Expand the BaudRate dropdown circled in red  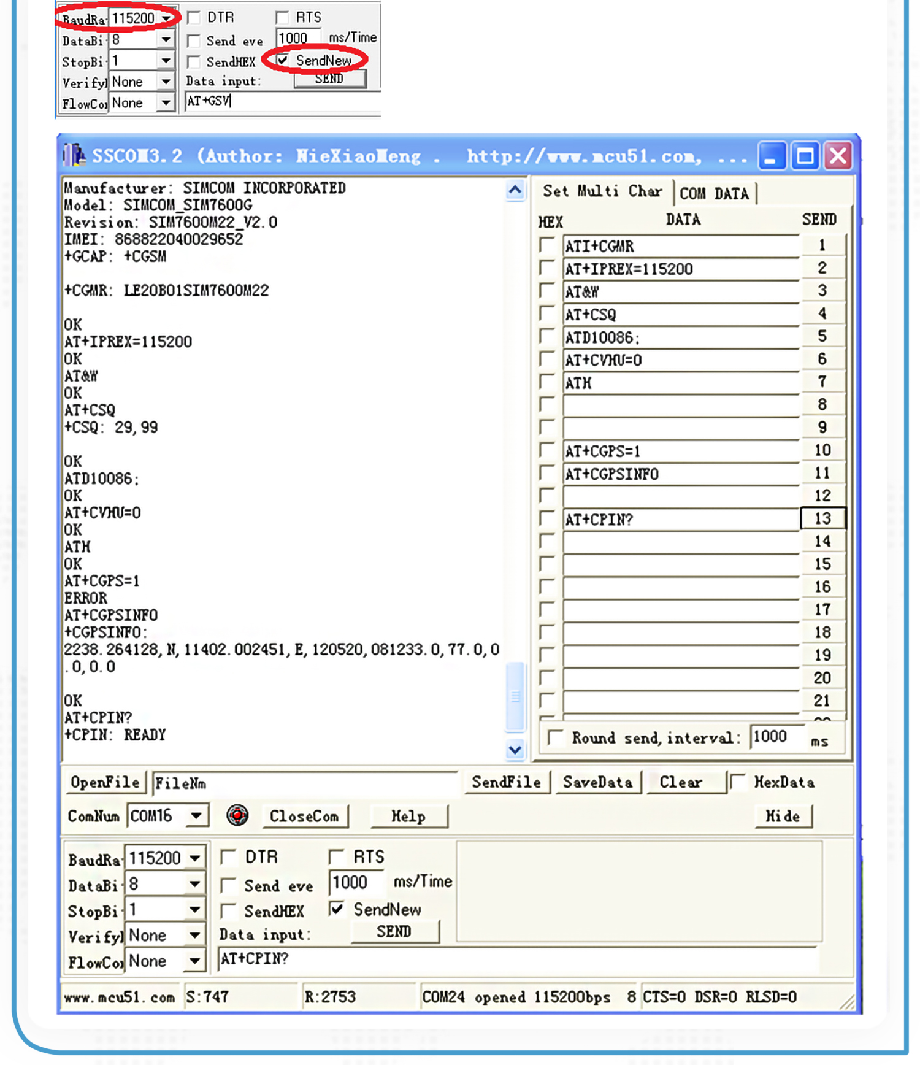[166, 18]
